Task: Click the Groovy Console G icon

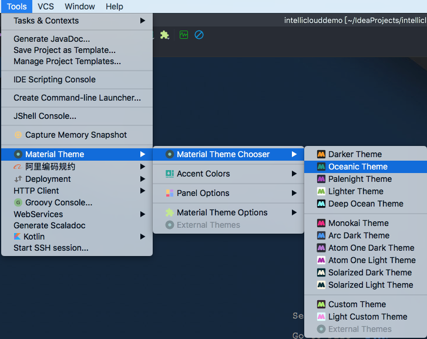Action: pyautogui.click(x=18, y=202)
